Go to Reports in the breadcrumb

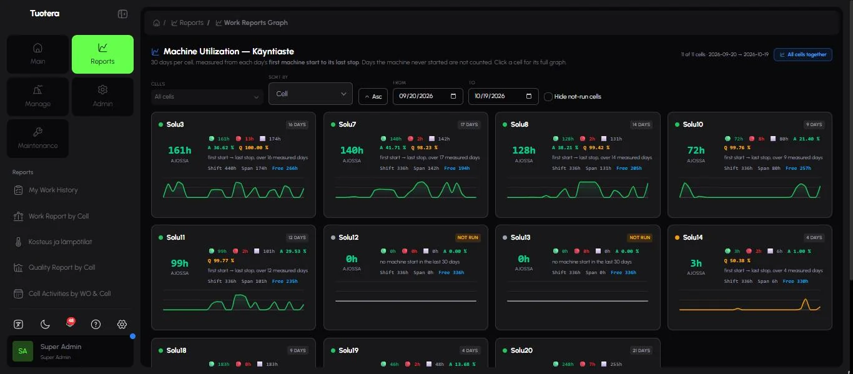click(187, 23)
